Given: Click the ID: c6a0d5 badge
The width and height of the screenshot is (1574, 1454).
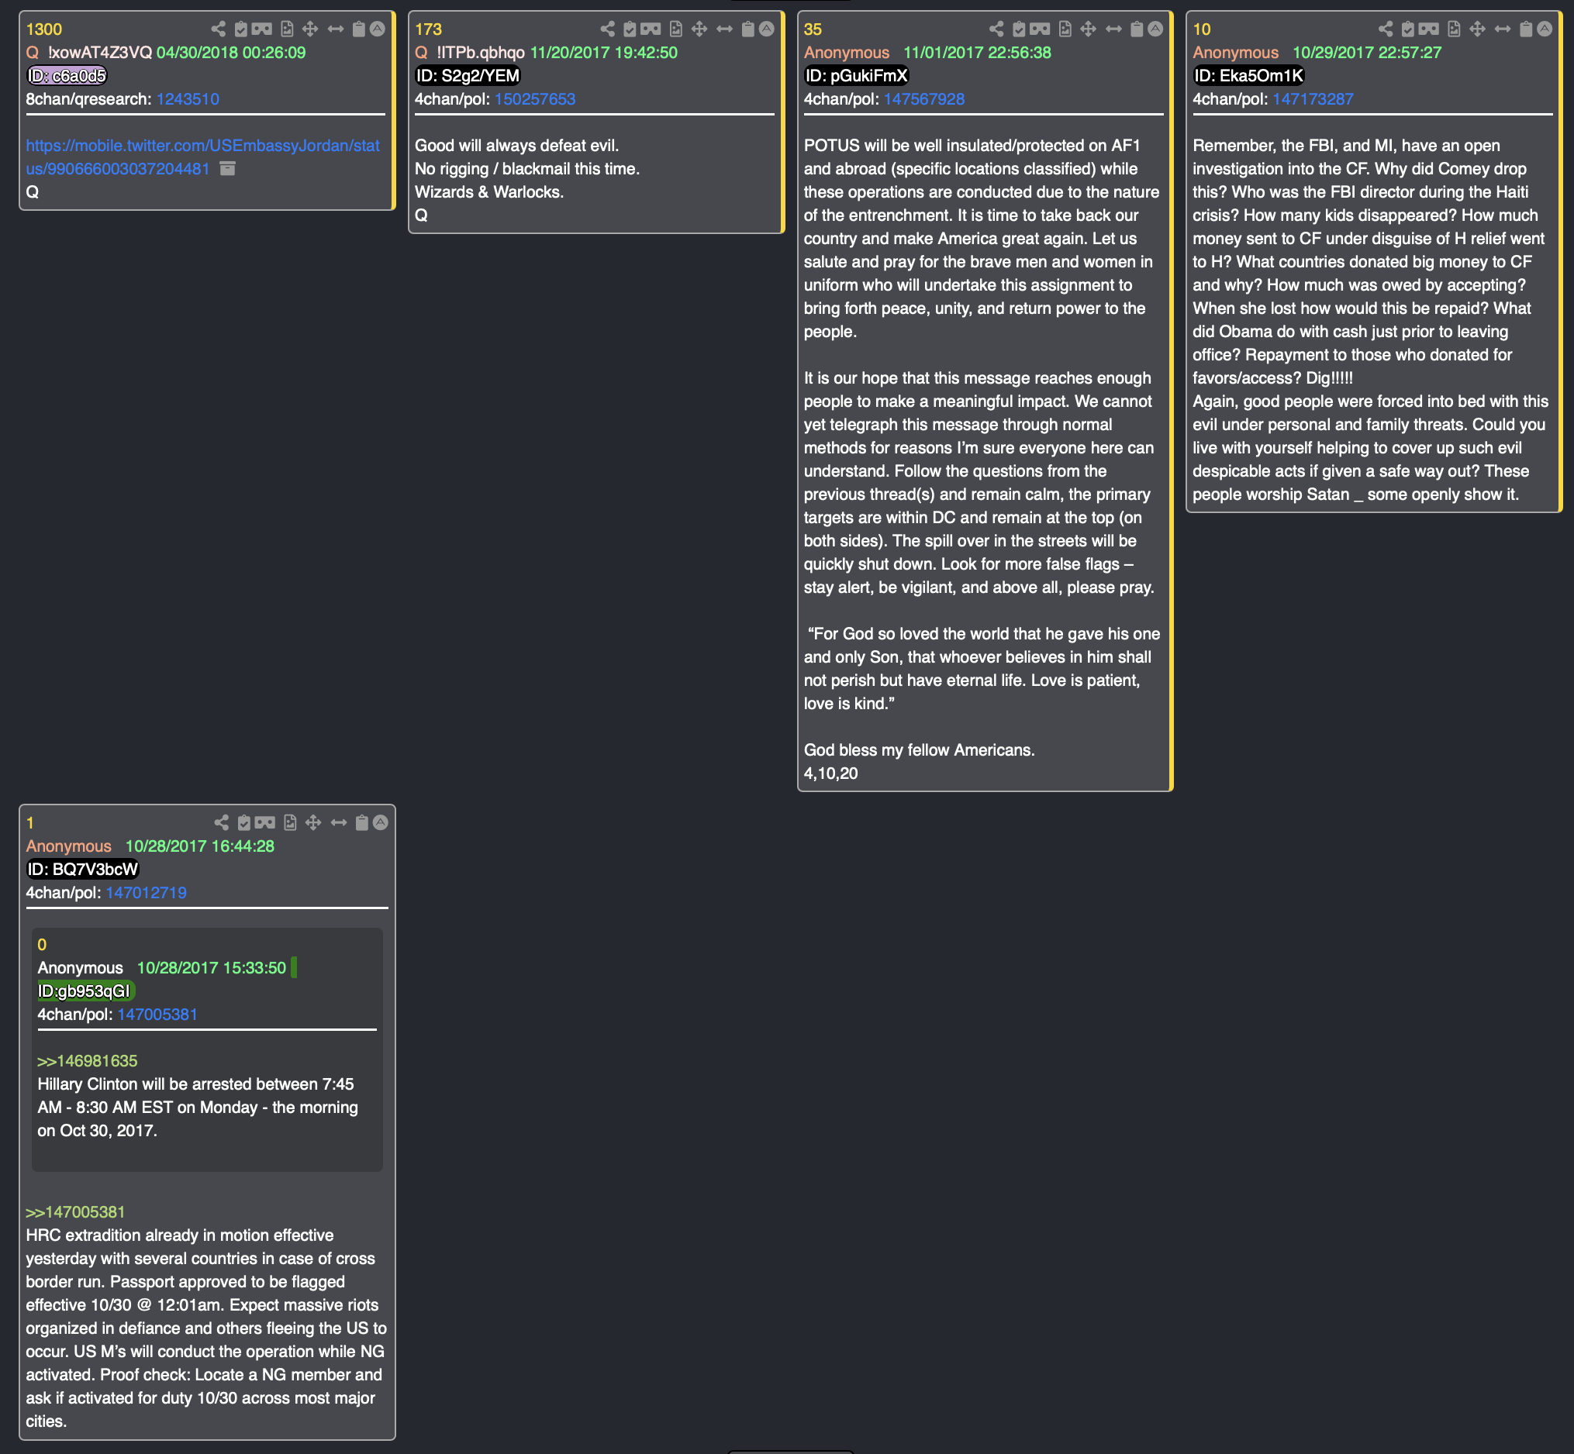Looking at the screenshot, I should pos(67,75).
